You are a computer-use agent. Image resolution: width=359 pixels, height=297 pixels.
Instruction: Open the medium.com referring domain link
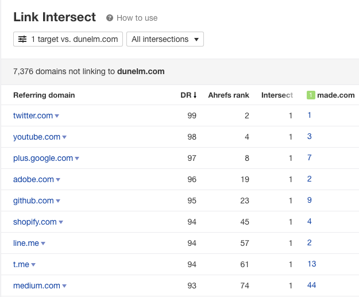pos(37,286)
